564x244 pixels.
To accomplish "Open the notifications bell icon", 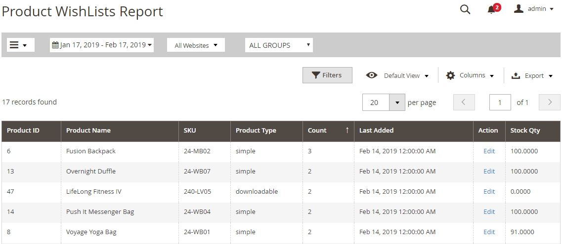I will [491, 10].
